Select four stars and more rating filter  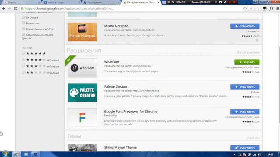pyautogui.click(x=23, y=60)
